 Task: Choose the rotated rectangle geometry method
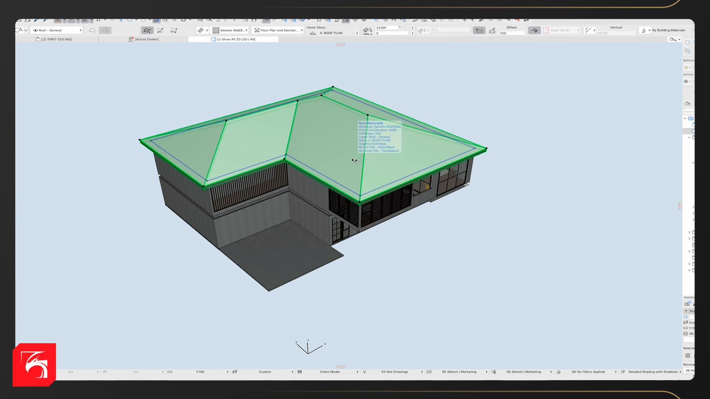point(174,30)
